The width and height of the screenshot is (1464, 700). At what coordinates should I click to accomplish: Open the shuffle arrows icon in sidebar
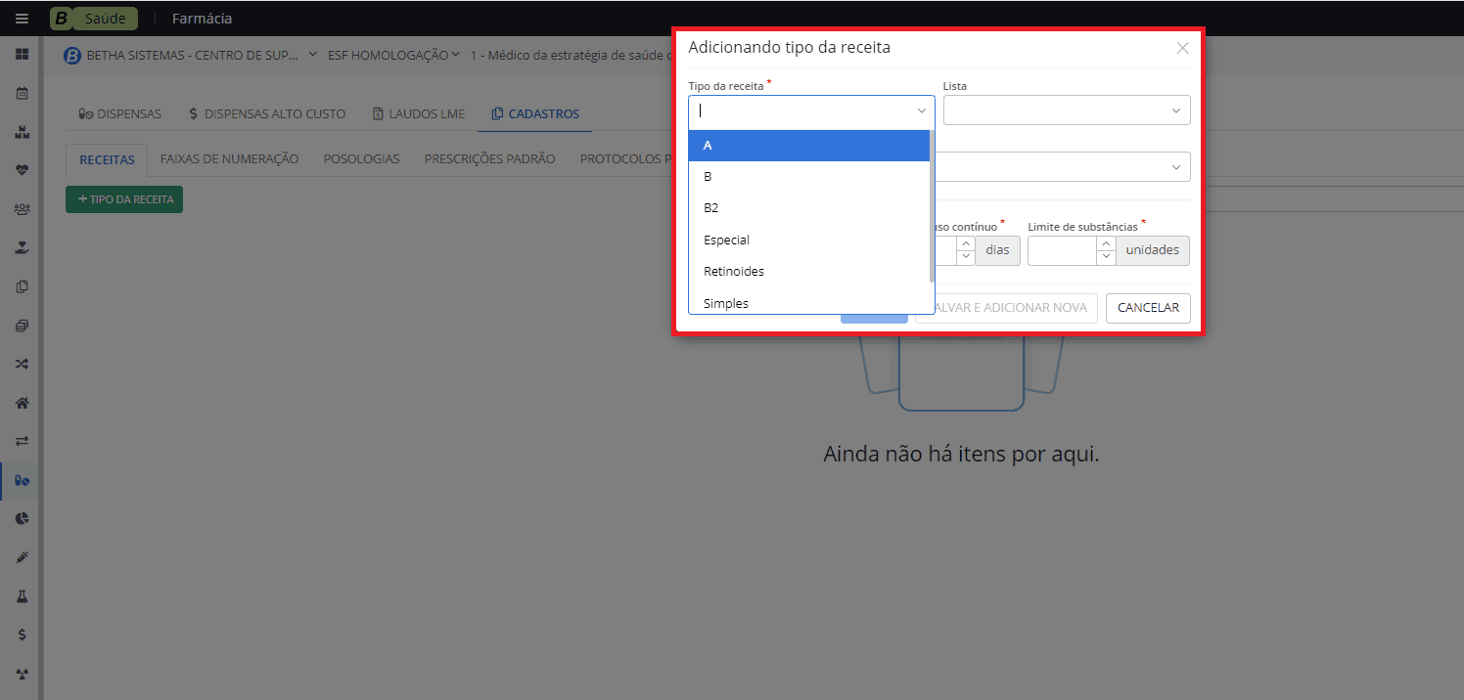[x=22, y=364]
